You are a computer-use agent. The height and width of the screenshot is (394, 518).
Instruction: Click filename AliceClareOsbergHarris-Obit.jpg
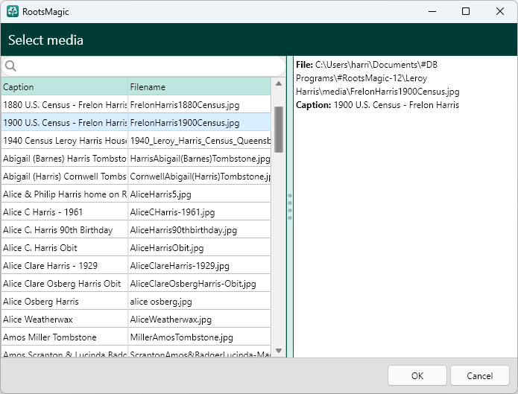click(x=193, y=283)
